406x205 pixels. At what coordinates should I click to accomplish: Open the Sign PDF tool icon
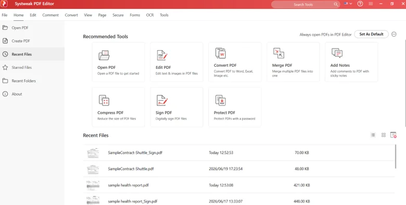[x=162, y=100]
